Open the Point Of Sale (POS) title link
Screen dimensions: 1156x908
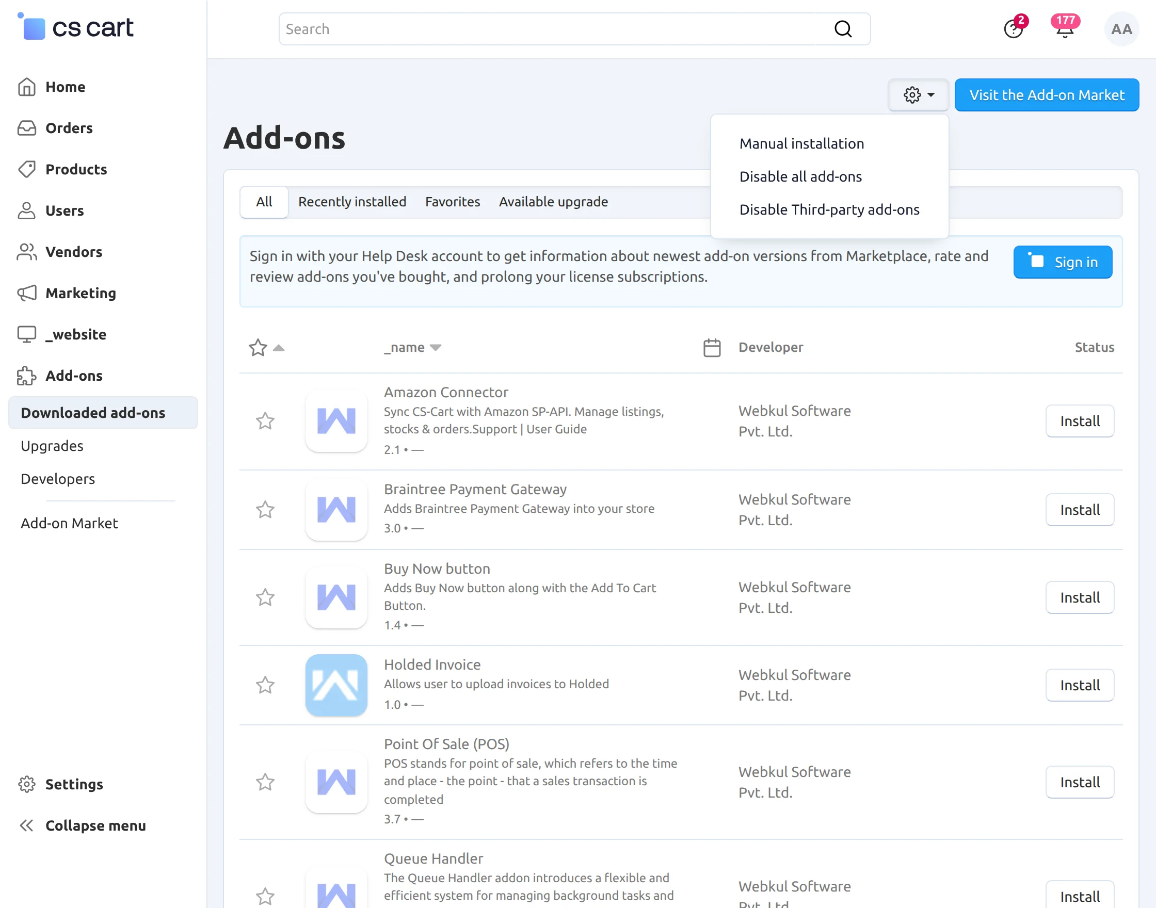coord(446,744)
